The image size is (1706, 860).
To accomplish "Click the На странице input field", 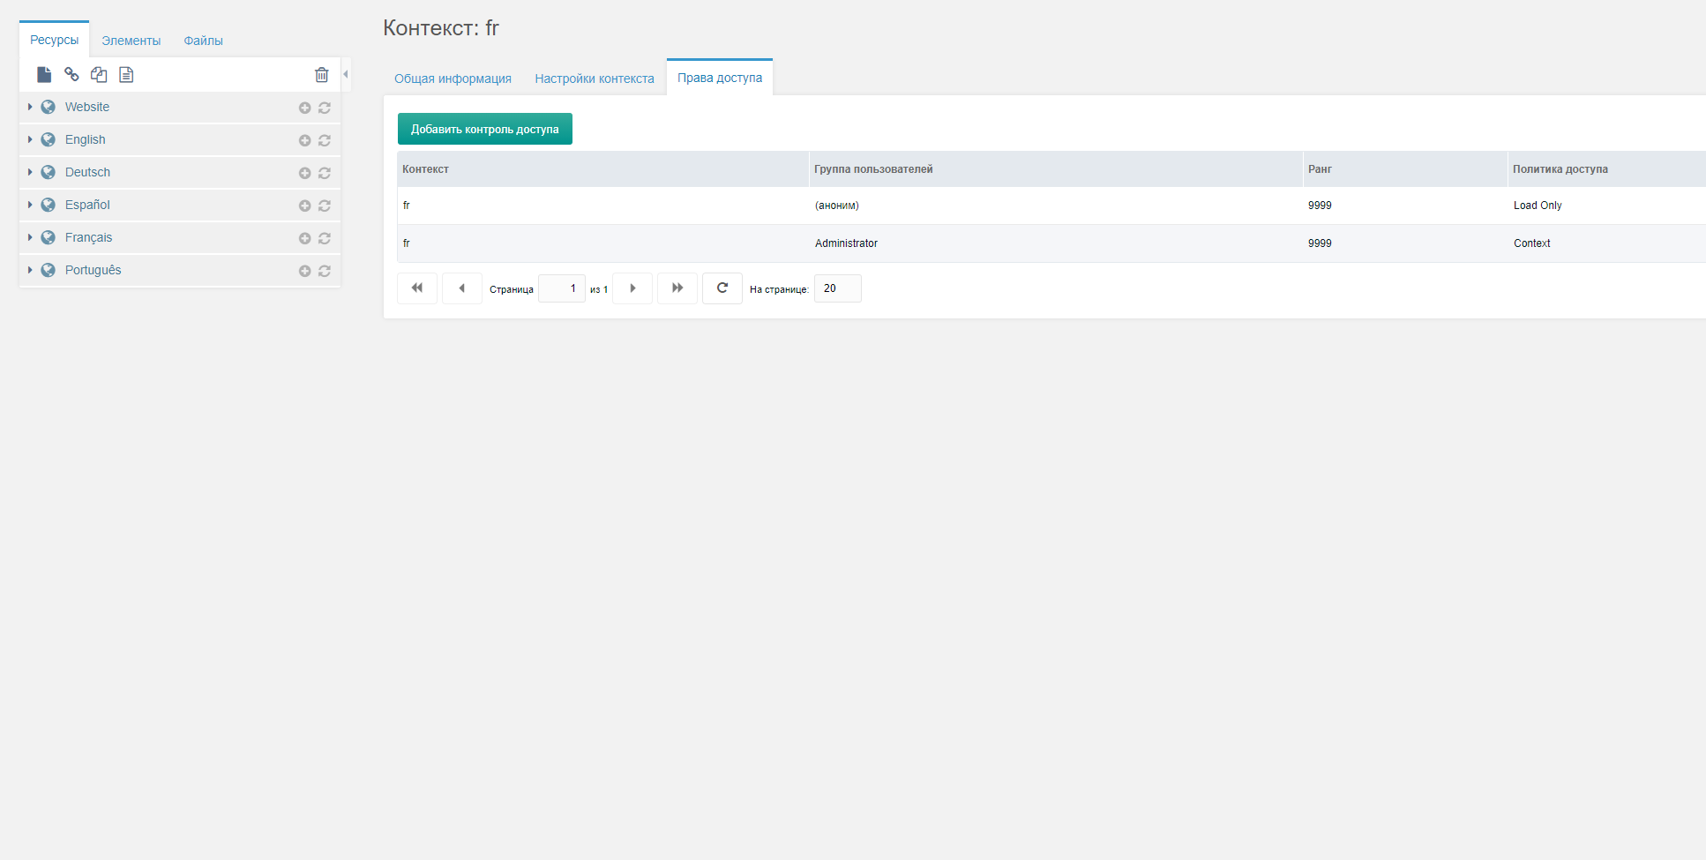I will [838, 288].
